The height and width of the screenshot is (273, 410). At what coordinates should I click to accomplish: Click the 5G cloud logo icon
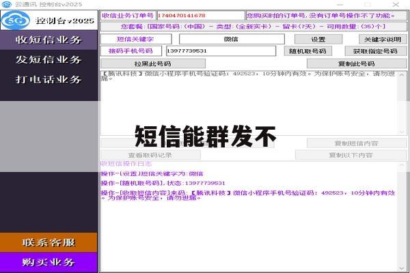16,20
